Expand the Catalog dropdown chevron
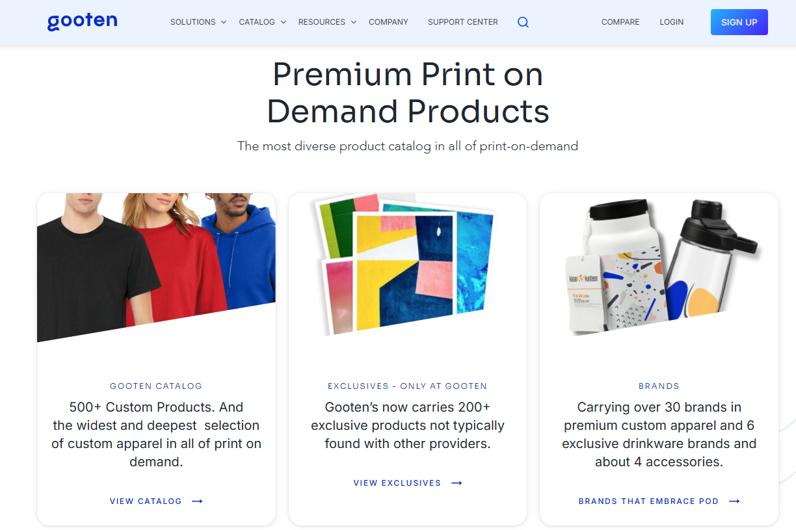The width and height of the screenshot is (796, 530). 284,22
